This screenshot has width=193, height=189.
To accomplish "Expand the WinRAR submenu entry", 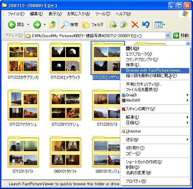I will (155, 100).
